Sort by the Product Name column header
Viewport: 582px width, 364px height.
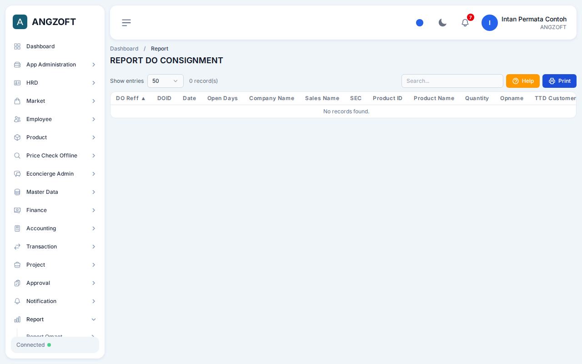point(434,98)
